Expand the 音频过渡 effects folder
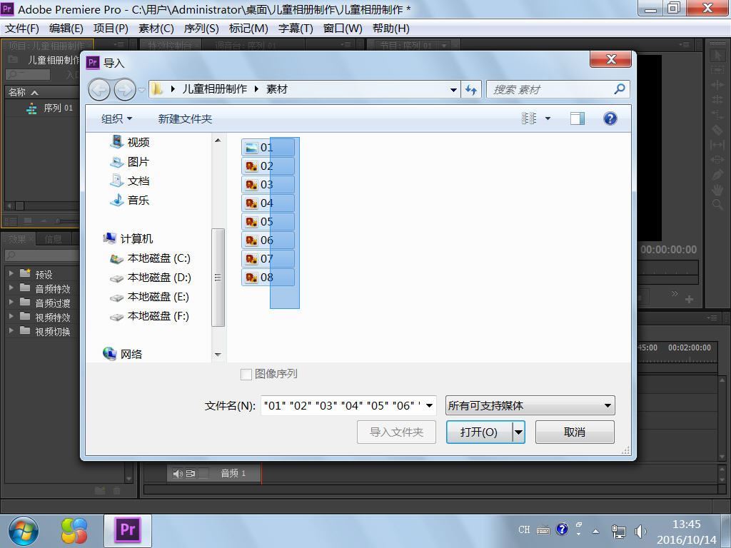Viewport: 731px width, 548px height. (x=11, y=302)
